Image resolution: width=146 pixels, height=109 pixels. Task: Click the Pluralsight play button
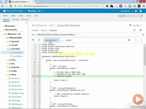tap(138, 99)
